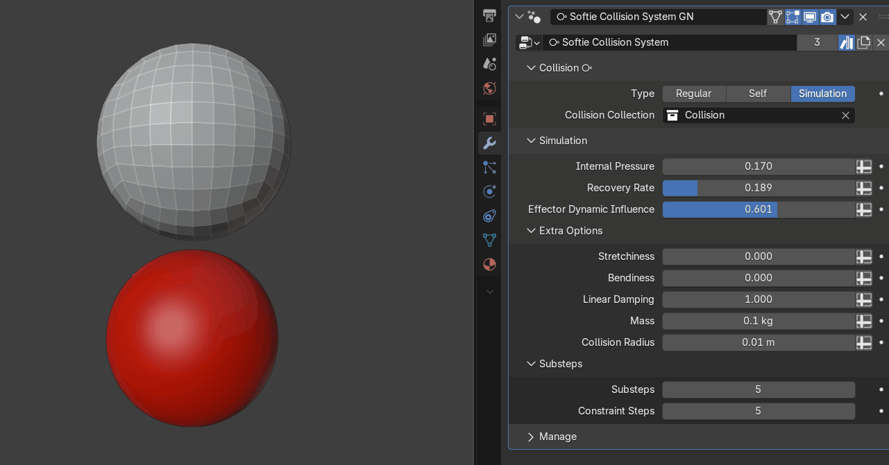Toggle modifier render camera visibility
Image resolution: width=889 pixels, height=465 pixels.
[827, 17]
